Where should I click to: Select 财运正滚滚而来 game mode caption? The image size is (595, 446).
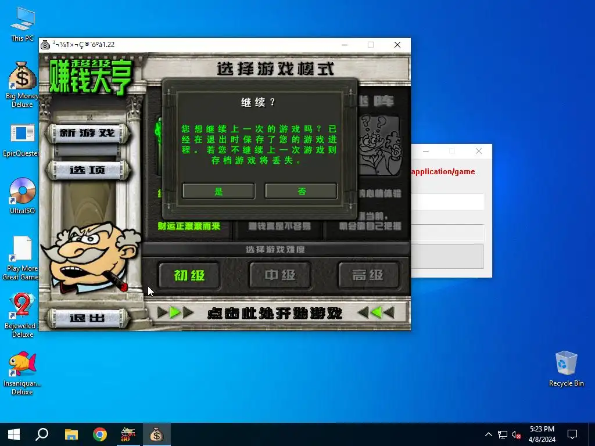[189, 226]
